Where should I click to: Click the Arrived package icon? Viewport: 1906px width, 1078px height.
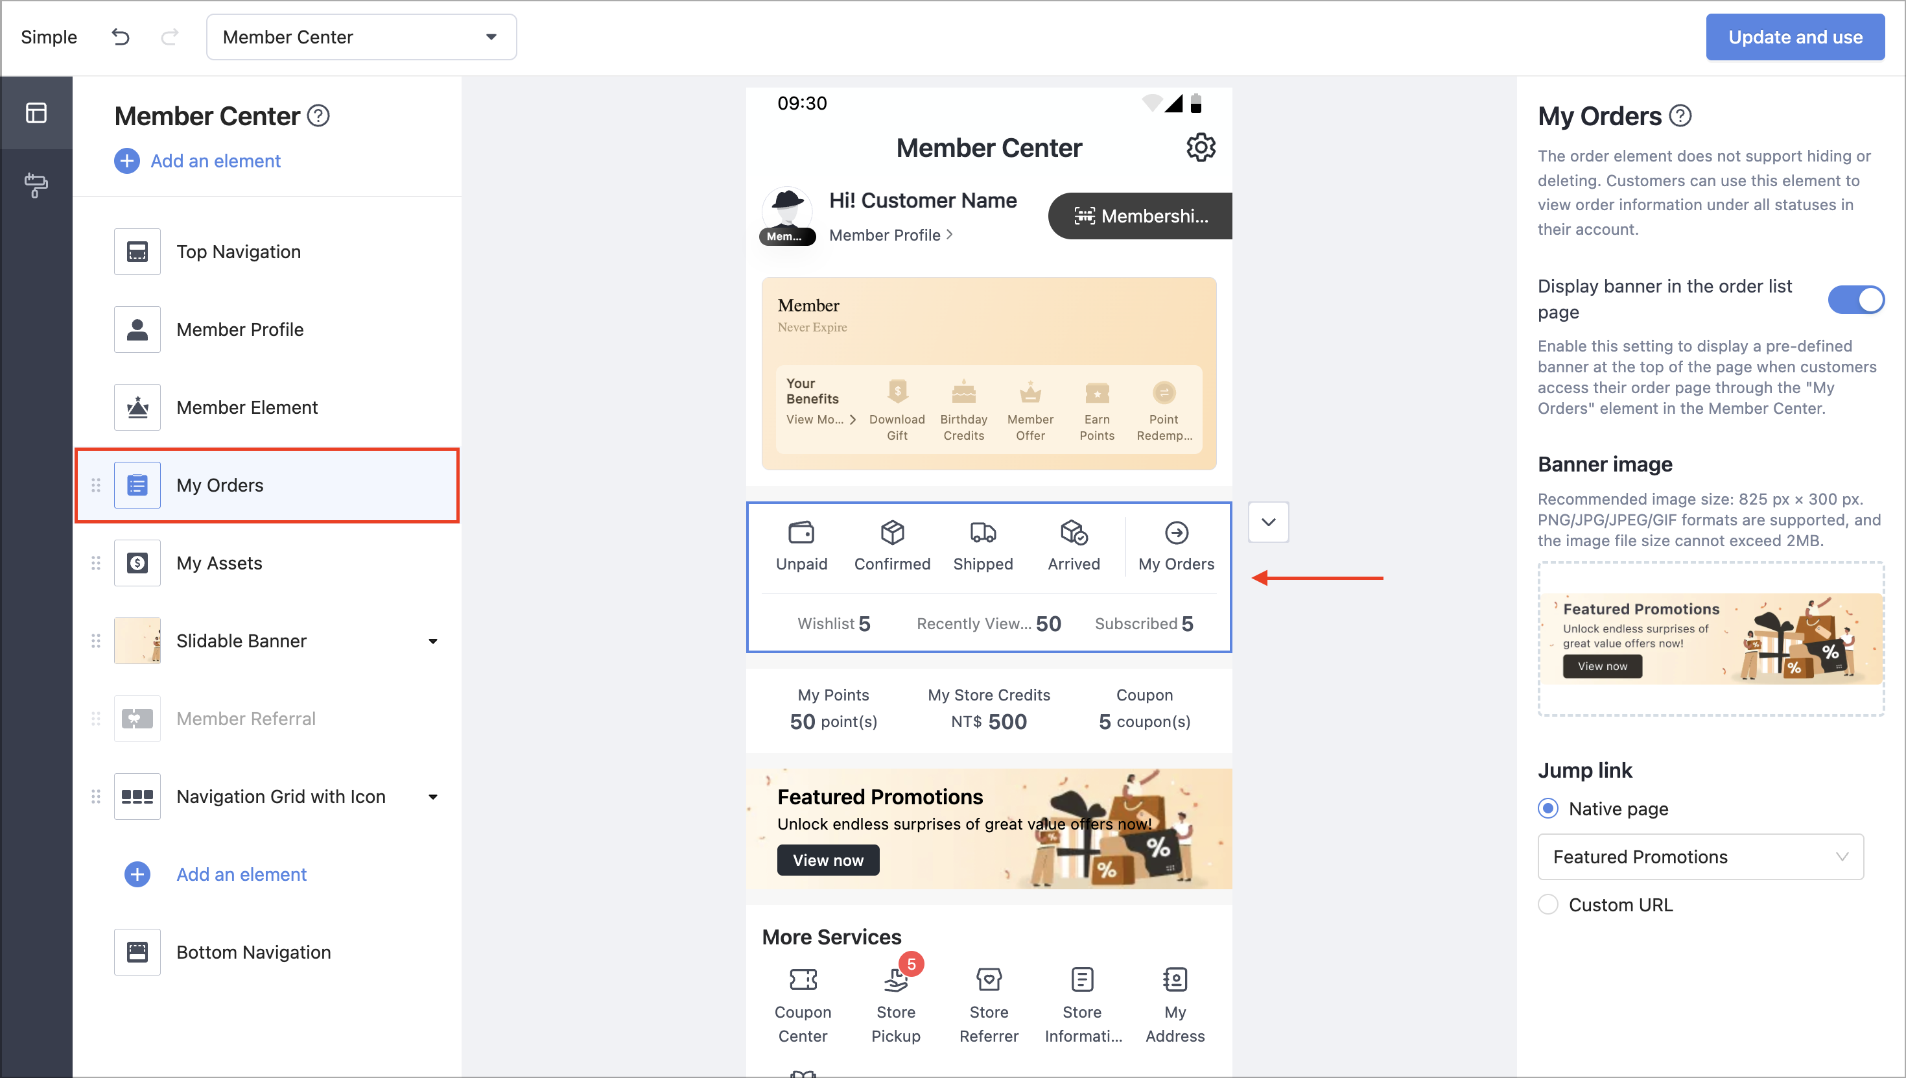point(1074,533)
